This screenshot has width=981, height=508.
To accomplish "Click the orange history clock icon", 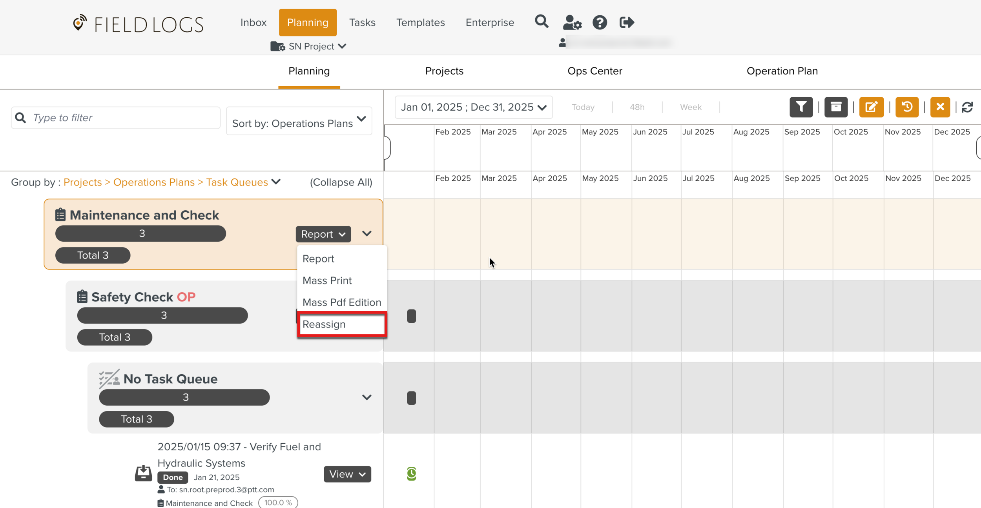I will pyautogui.click(x=907, y=107).
